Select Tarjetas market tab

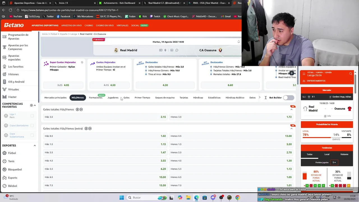[184, 98]
